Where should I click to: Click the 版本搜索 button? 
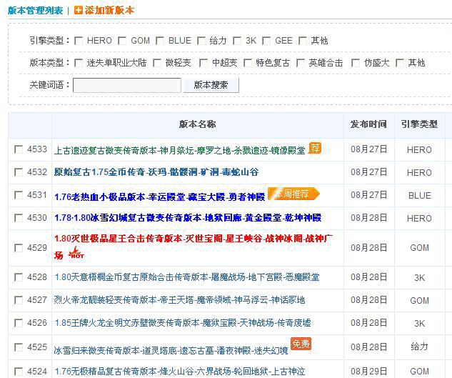[211, 85]
